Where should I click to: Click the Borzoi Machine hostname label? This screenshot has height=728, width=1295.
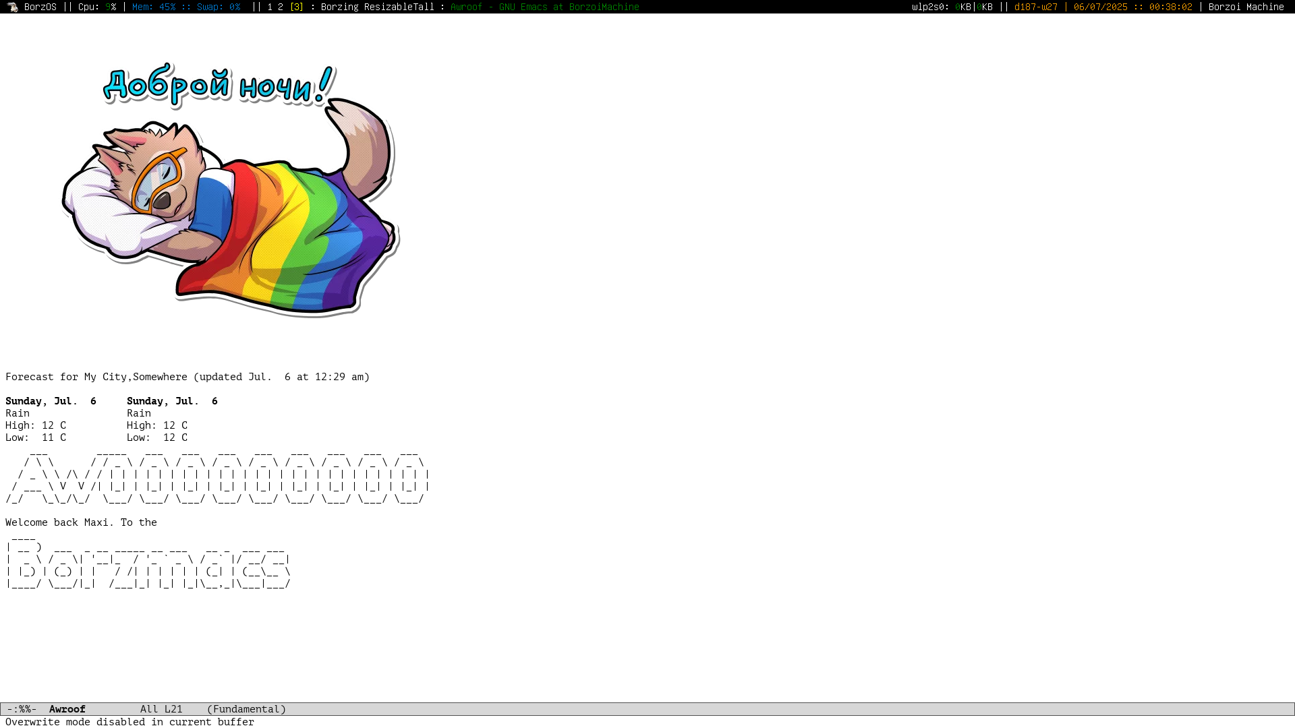click(1246, 7)
